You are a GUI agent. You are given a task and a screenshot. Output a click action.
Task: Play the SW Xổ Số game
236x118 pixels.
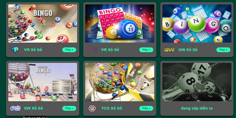click(x=69, y=108)
